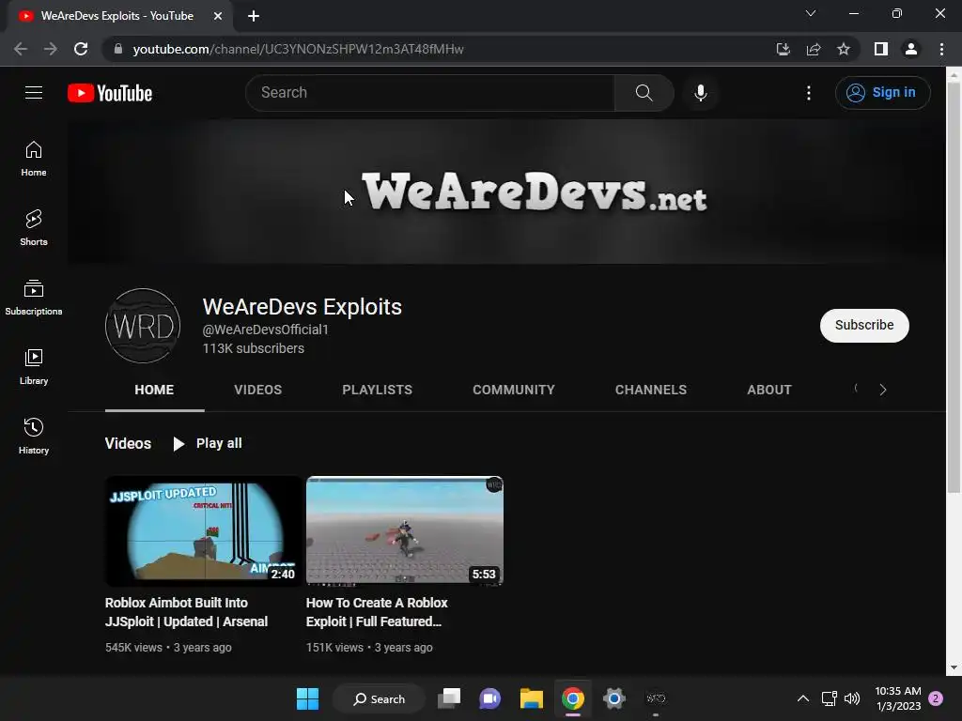Open the 5:53 Roblox exploit thumbnail
Screen dimensions: 962x721
point(404,530)
